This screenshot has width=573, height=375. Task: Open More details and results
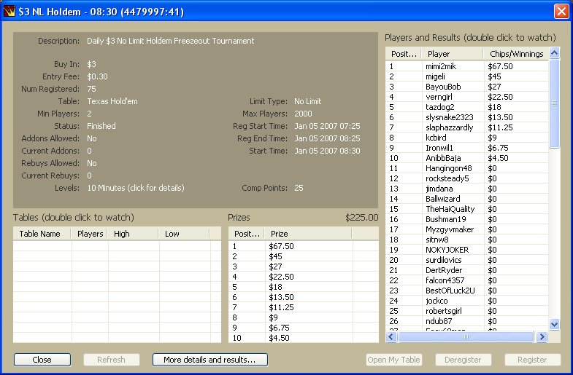(x=209, y=360)
